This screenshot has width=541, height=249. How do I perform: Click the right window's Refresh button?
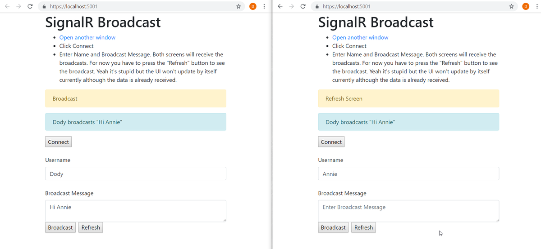point(363,227)
